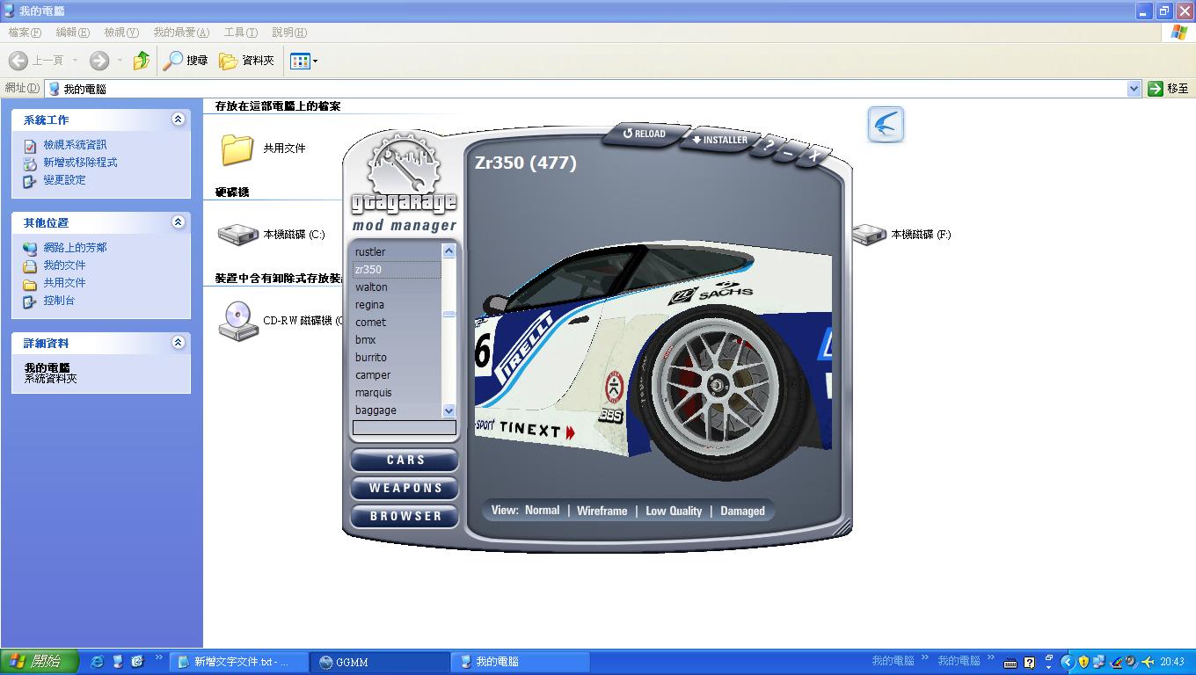Viewport: 1196px width, 675px height.
Task: Click the car list scrollbar thumb
Action: click(448, 314)
